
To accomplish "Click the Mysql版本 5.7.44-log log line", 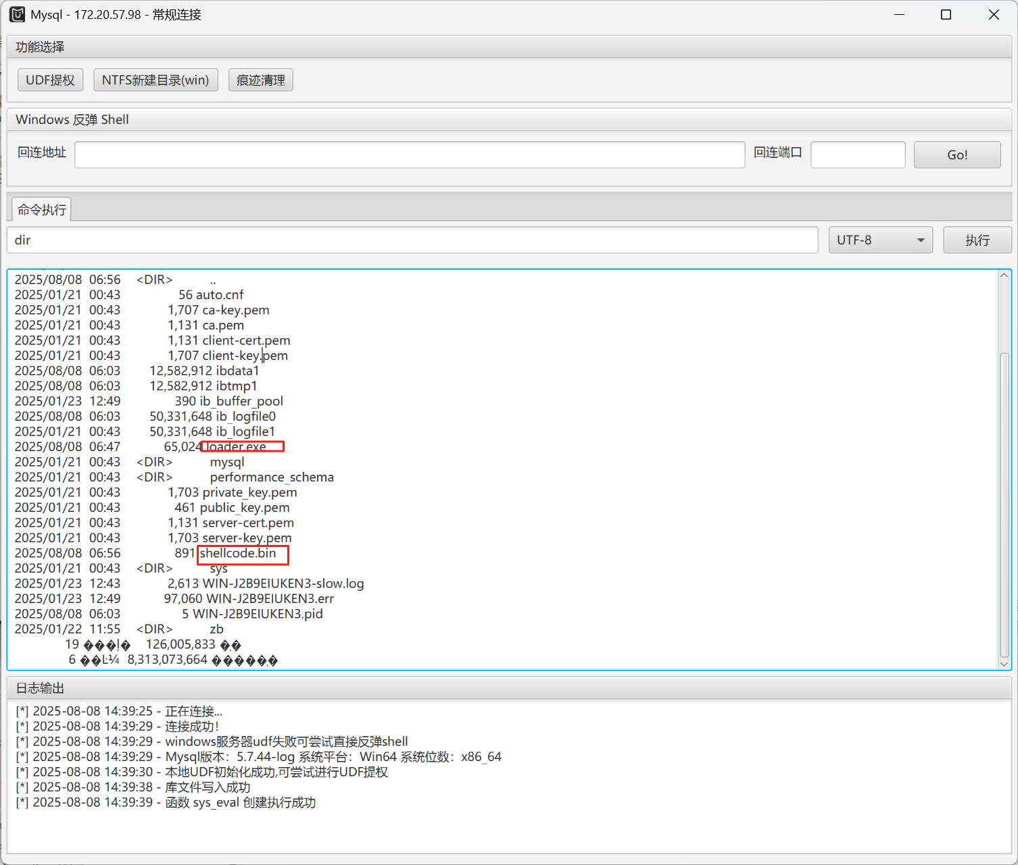I will 258,756.
